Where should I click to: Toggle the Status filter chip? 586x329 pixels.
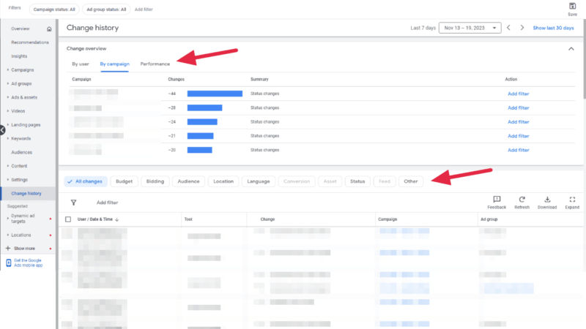click(357, 181)
